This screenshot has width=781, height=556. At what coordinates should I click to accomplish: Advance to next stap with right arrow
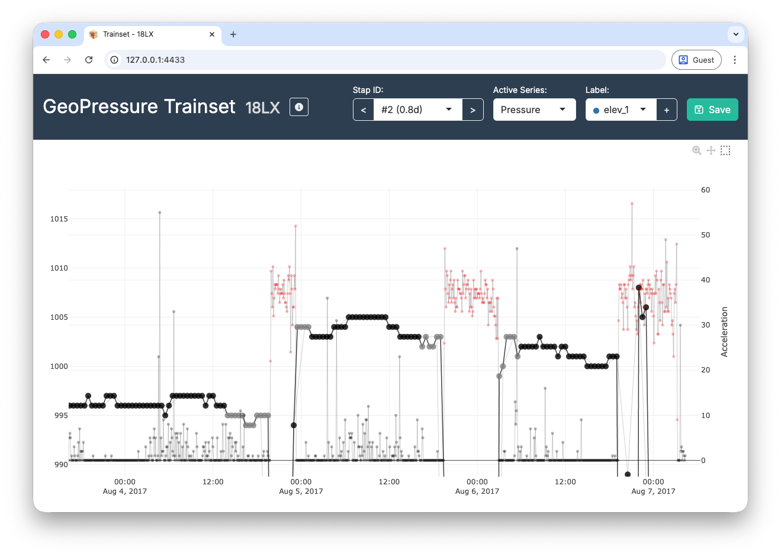473,110
